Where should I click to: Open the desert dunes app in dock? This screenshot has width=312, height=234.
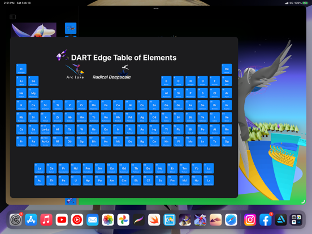click(215, 220)
